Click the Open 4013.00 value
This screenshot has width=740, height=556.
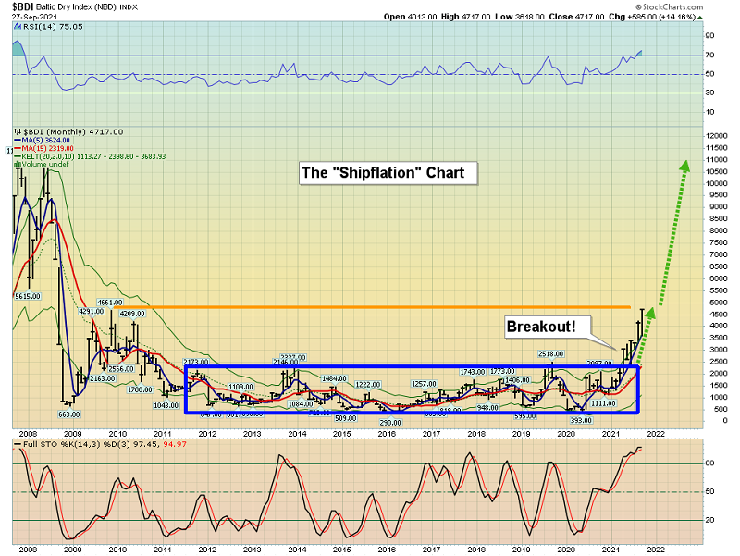click(x=410, y=17)
